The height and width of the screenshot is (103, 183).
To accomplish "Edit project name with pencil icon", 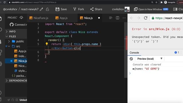I will click(x=41, y=9).
